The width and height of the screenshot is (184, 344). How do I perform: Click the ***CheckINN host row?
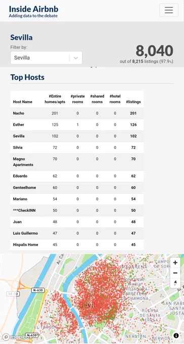[77, 210]
